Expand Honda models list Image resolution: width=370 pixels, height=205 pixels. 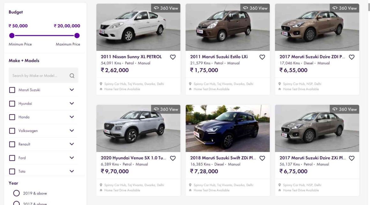[72, 117]
